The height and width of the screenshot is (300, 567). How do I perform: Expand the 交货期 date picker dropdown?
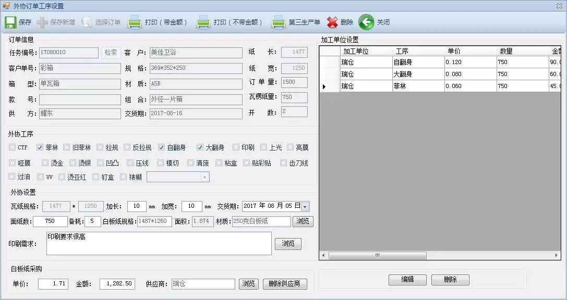point(305,206)
